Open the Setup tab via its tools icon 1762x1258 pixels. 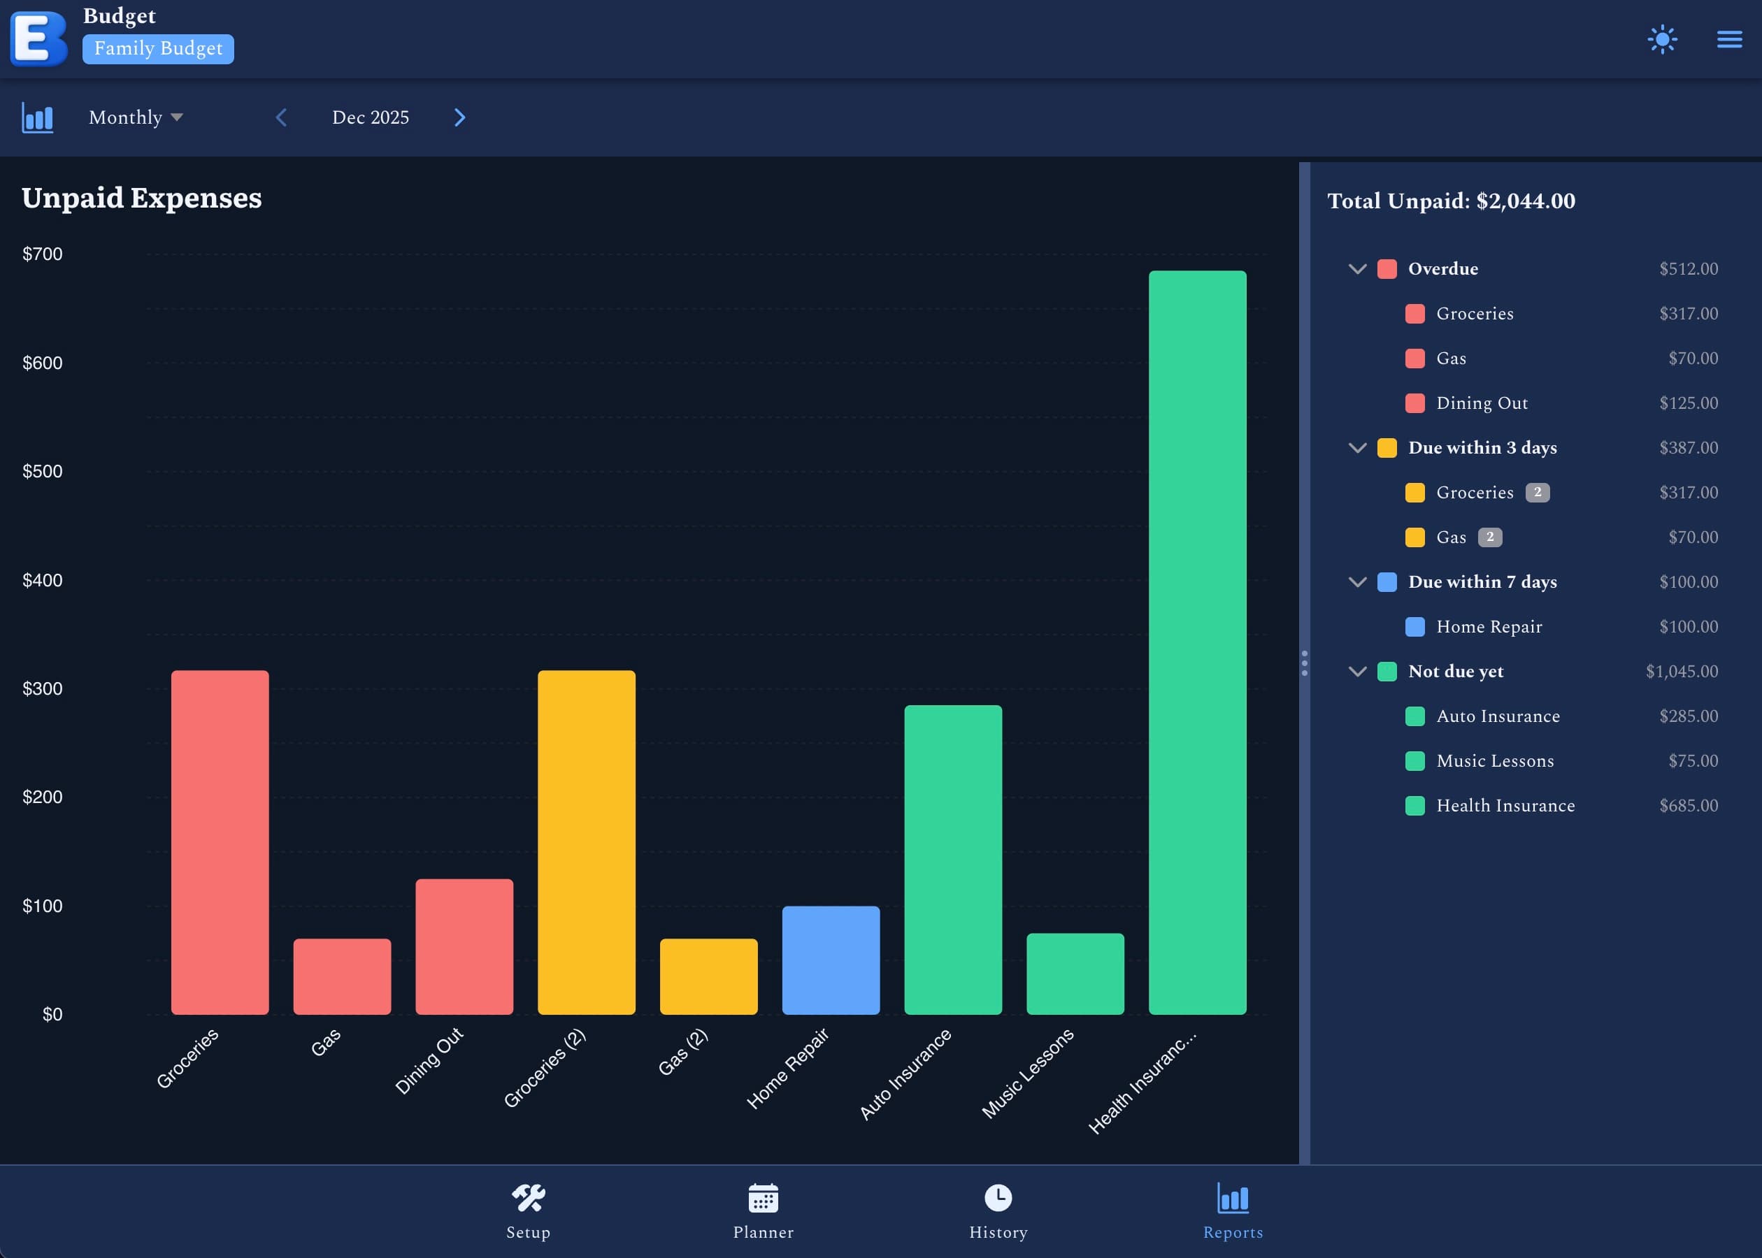coord(528,1198)
